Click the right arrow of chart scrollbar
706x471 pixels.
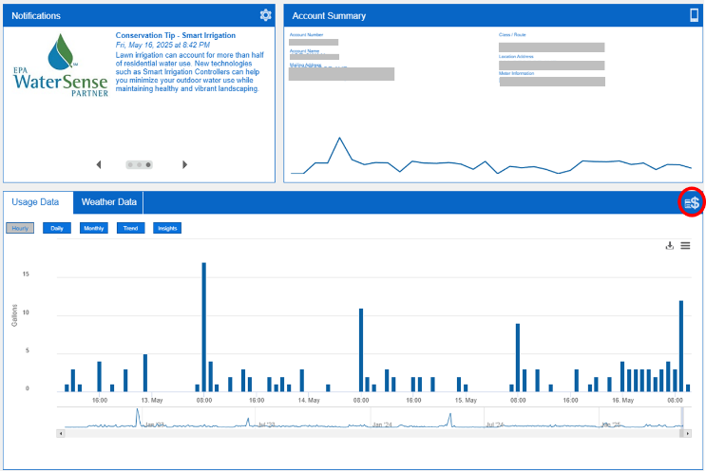687,433
